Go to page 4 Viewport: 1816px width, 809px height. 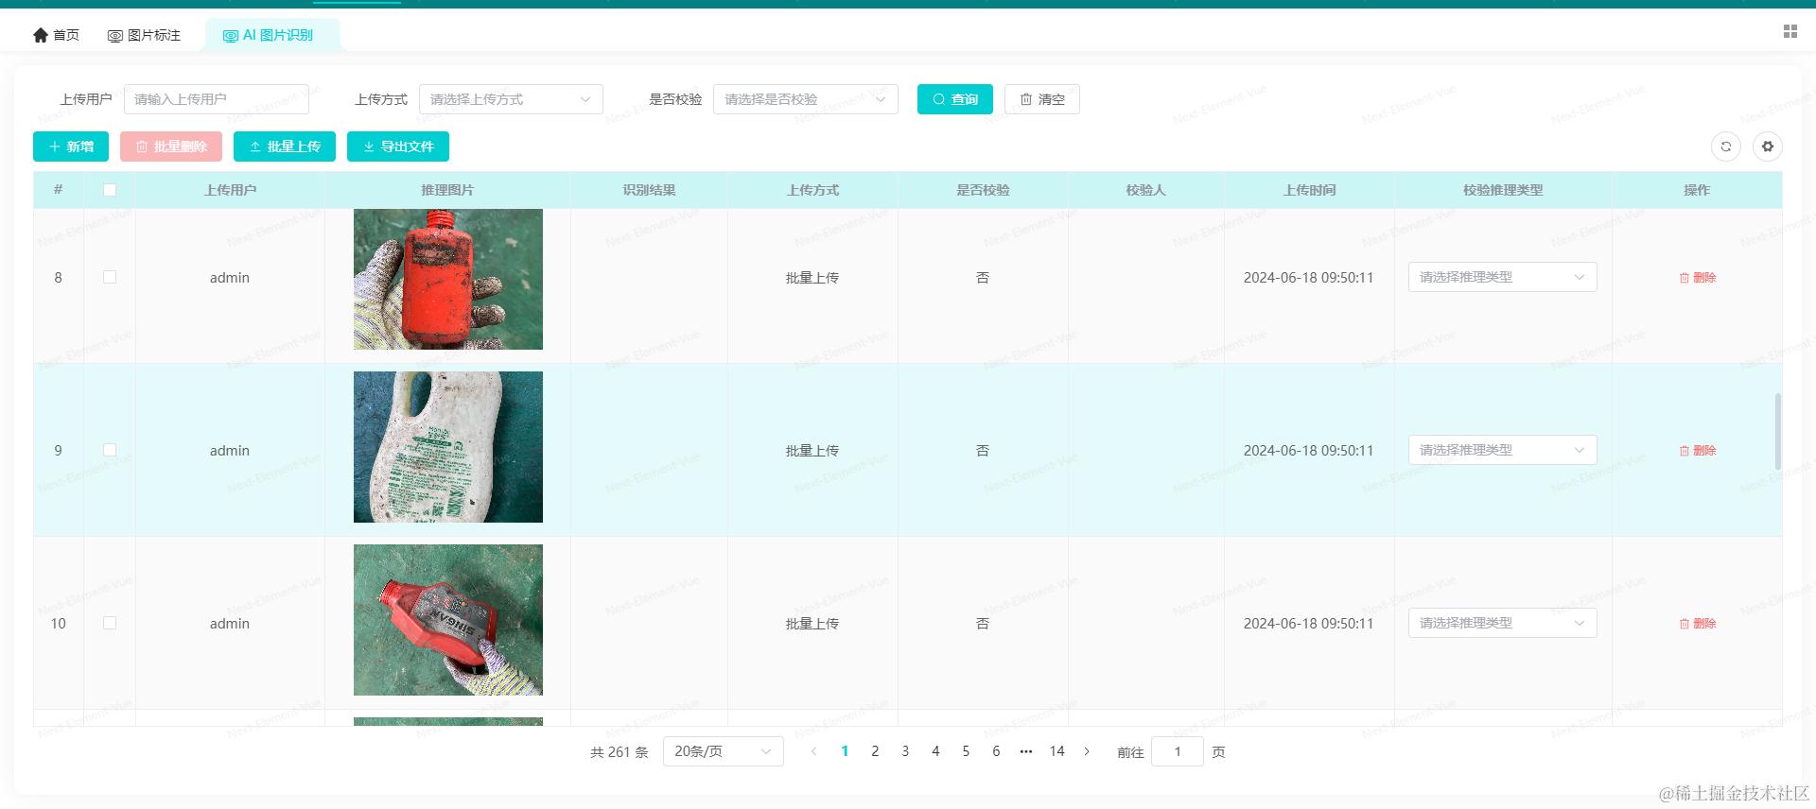pos(935,751)
